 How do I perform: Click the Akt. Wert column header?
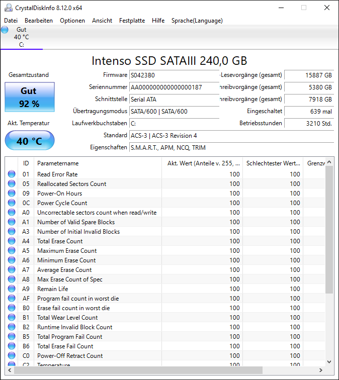(x=202, y=163)
